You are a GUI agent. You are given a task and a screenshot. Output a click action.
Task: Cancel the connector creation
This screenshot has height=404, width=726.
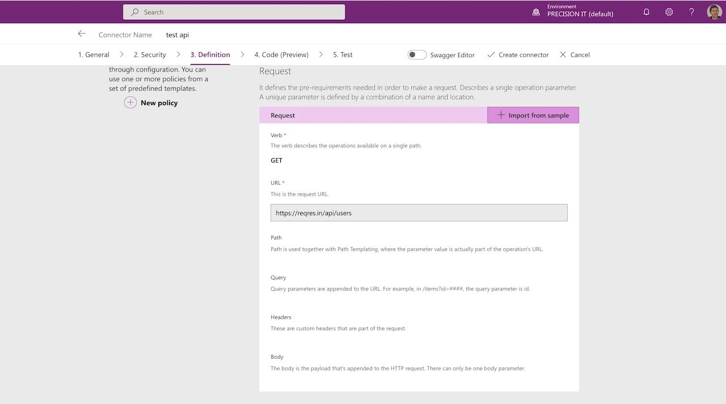coord(575,55)
